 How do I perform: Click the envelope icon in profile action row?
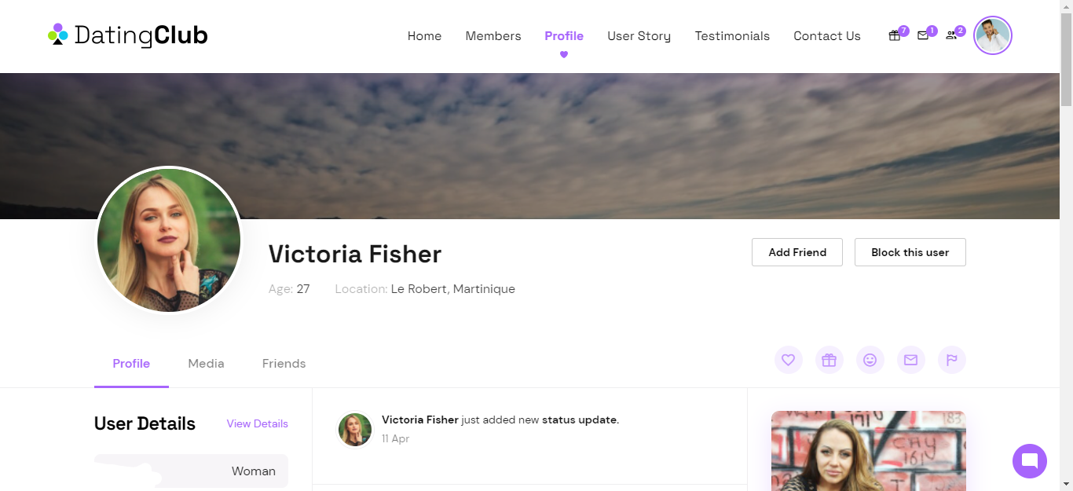coord(910,360)
